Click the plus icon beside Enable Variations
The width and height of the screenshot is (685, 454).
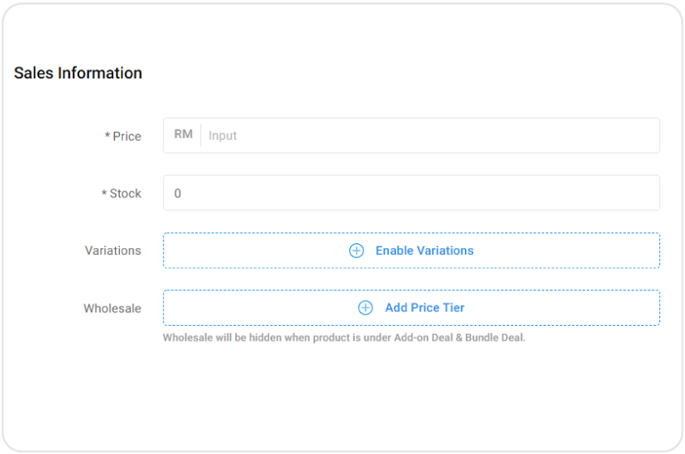pos(356,251)
